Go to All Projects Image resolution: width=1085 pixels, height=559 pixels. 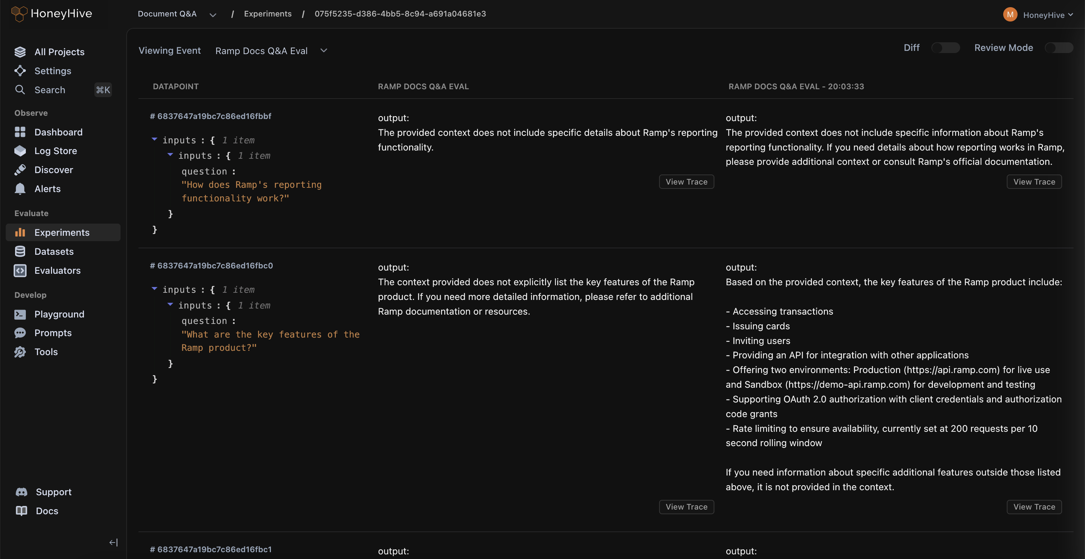[x=60, y=52]
